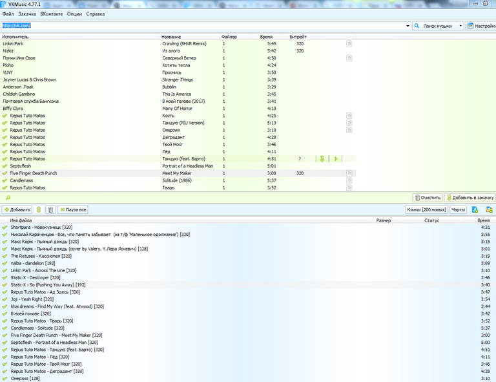
Task: Click check icon beside Омерзия [128] download
Action: [5, 379]
